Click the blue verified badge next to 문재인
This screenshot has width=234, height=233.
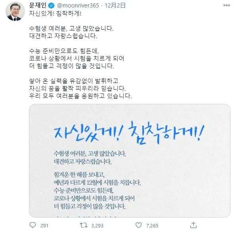[x=51, y=6]
